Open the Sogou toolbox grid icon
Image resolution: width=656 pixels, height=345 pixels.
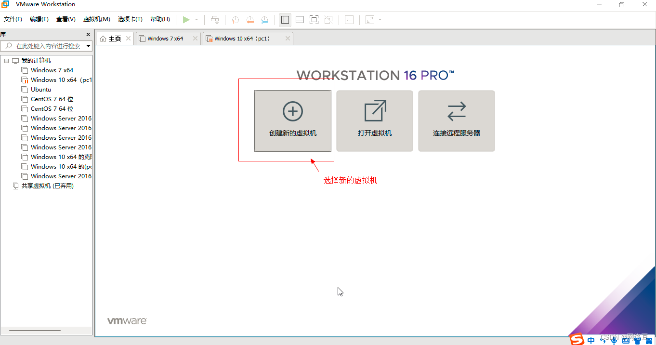pyautogui.click(x=649, y=340)
